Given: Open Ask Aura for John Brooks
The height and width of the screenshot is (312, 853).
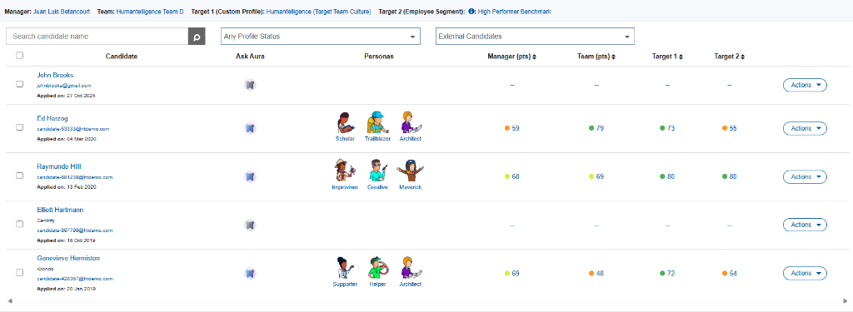Looking at the screenshot, I should pyautogui.click(x=250, y=85).
